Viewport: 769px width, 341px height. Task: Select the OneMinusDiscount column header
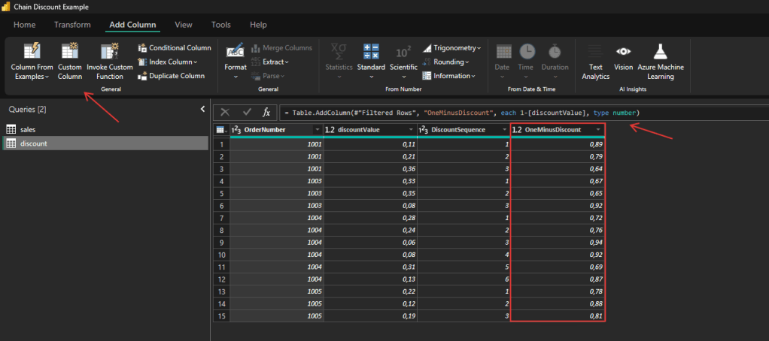[558, 130]
